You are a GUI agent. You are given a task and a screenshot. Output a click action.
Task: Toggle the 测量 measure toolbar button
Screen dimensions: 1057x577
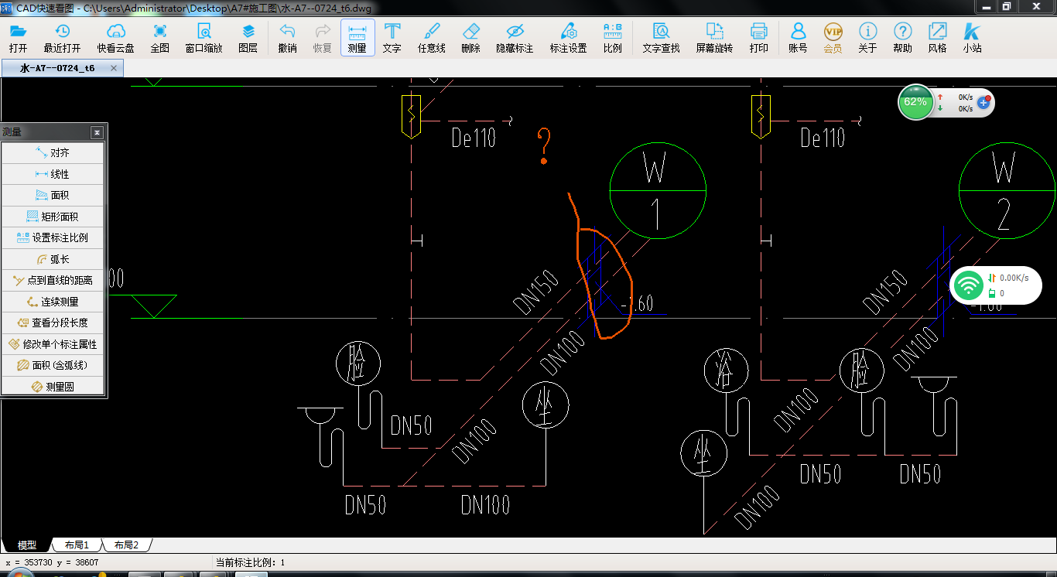click(357, 37)
